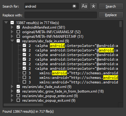Check the abc_popup_exit.xml checkbox
The width and height of the screenshot is (126, 116).
[18, 100]
